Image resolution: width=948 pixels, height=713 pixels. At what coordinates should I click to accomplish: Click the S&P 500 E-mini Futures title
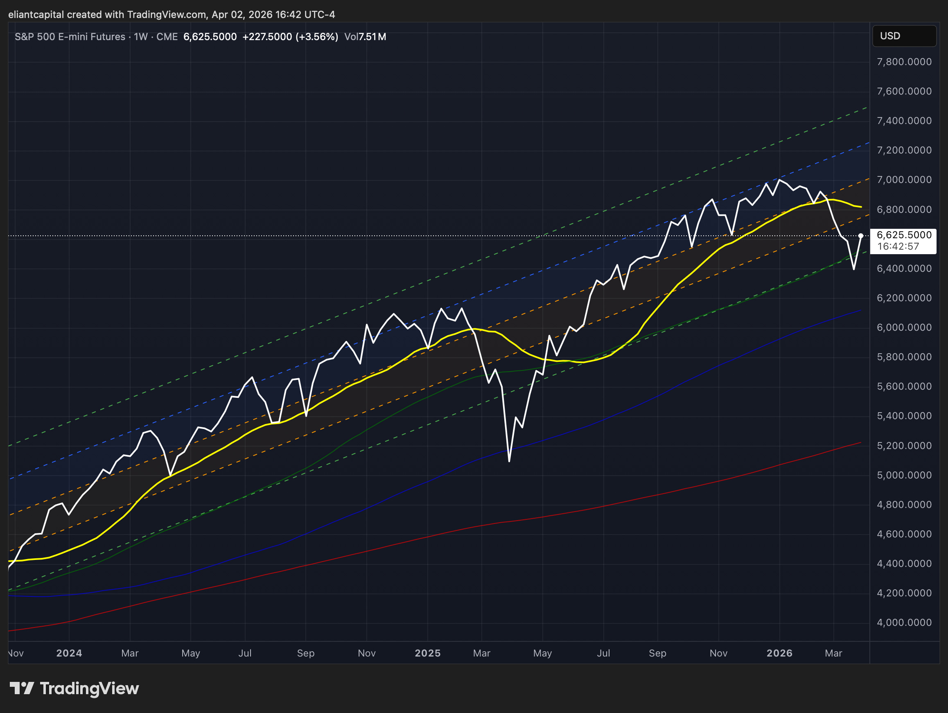click(70, 37)
